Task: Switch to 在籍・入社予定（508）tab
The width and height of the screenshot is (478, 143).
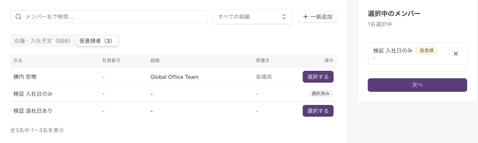Action: click(43, 41)
